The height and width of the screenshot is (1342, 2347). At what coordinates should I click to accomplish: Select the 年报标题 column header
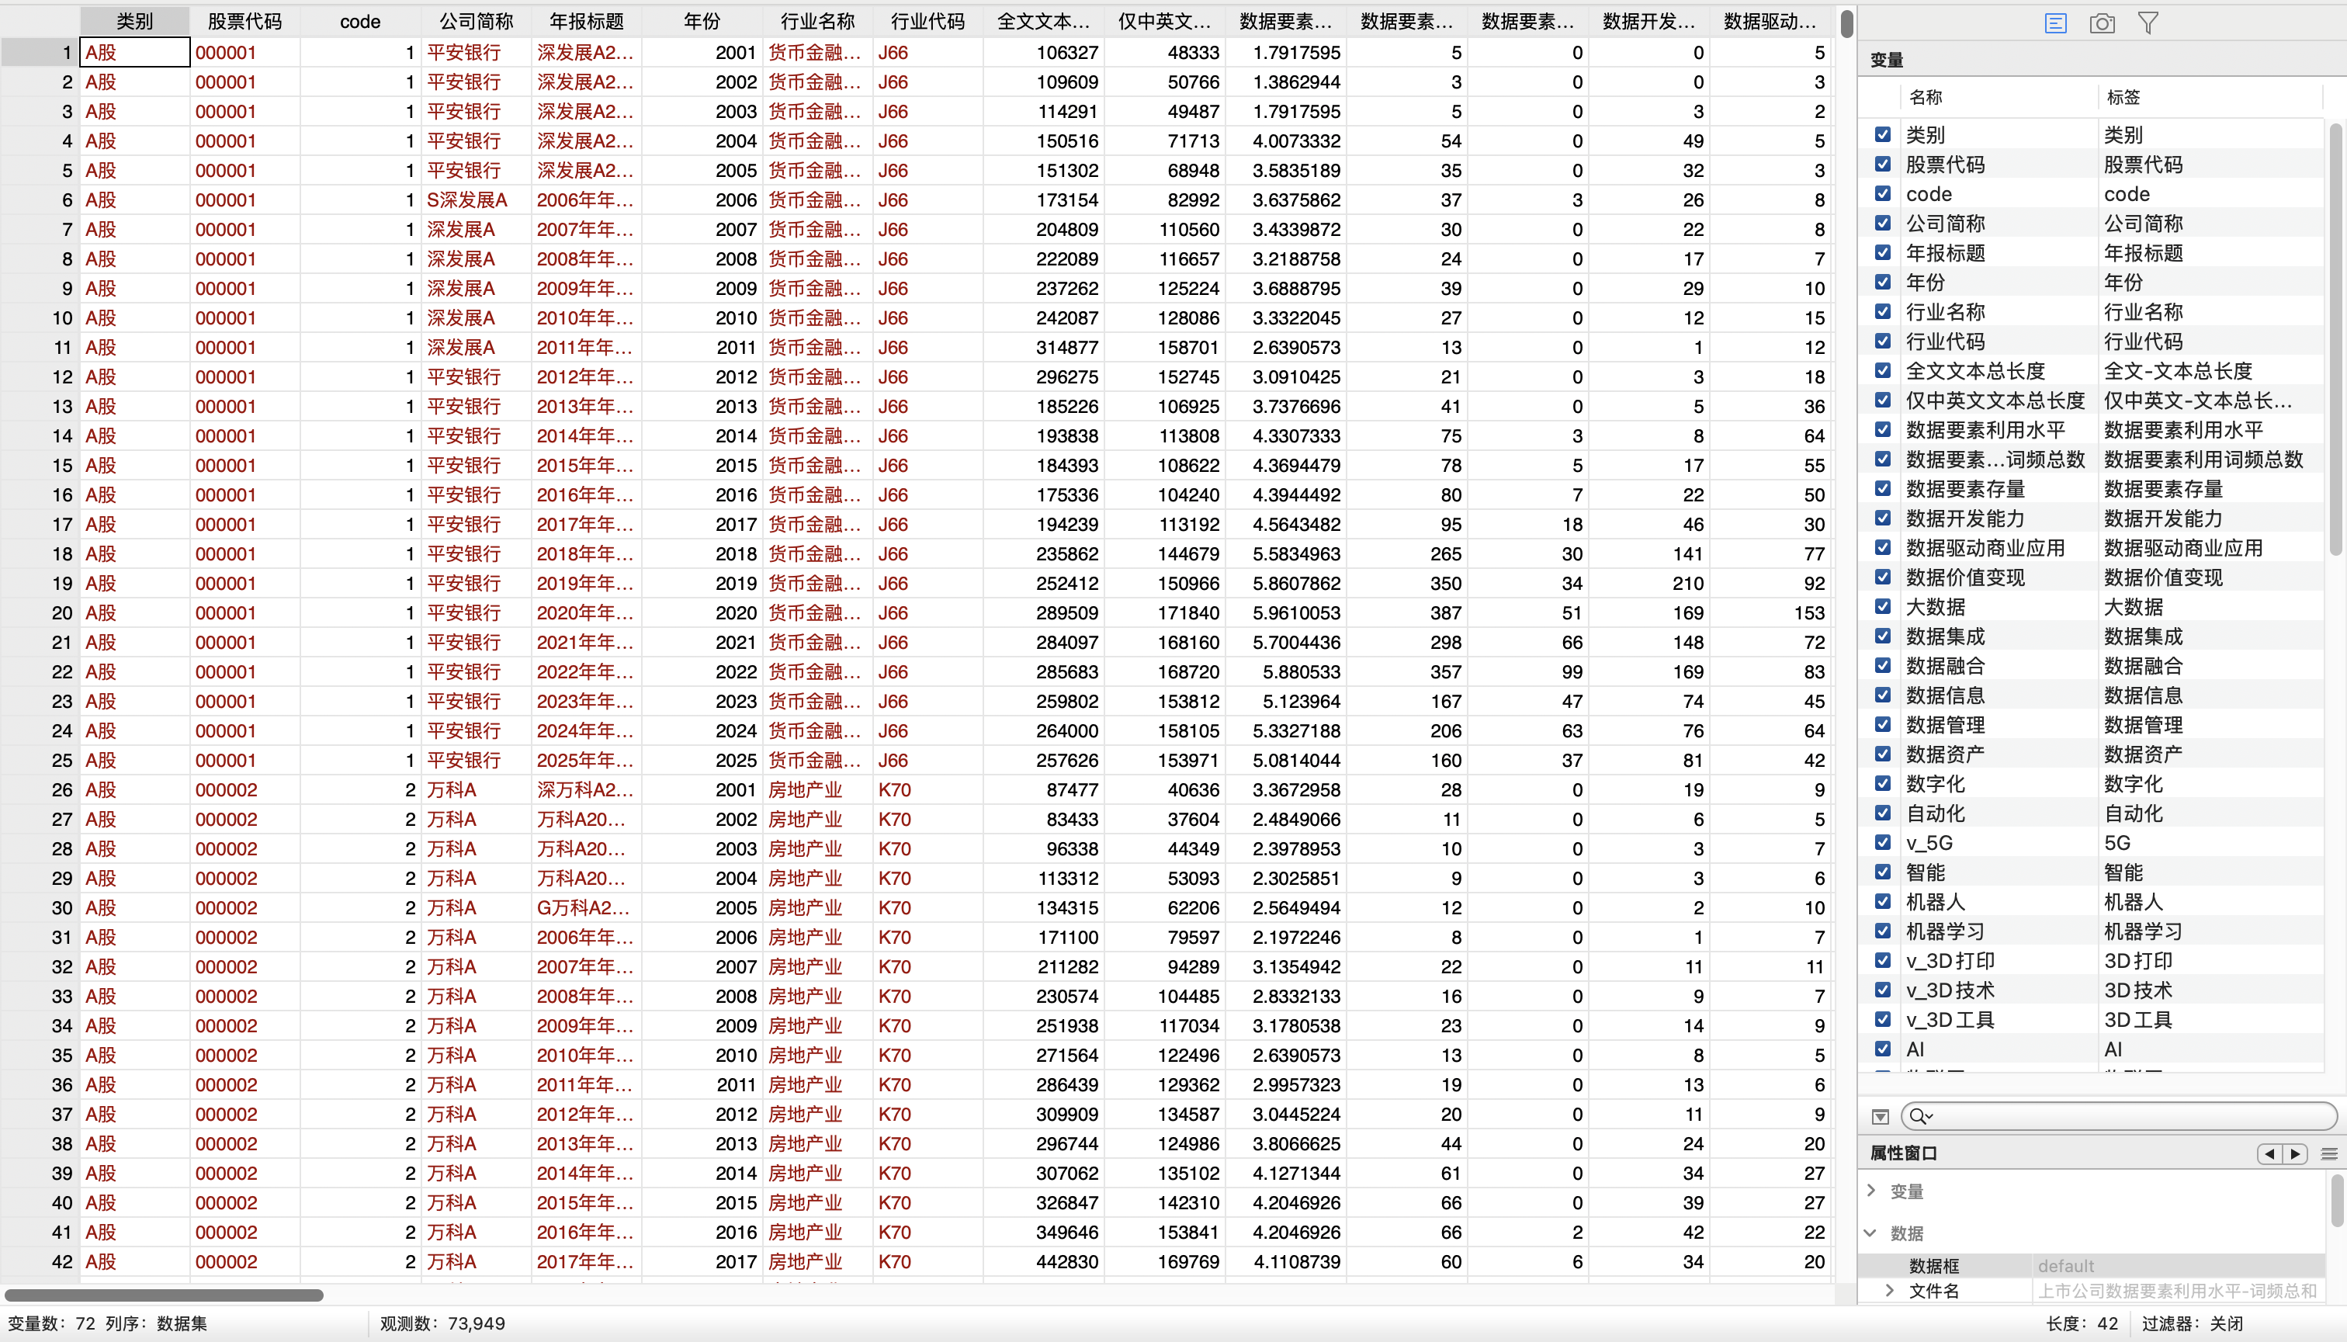coord(586,21)
